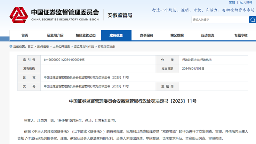Click the accessibility wheelchair icon
Image resolution: width=256 pixels, height=144 pixels.
click(x=241, y=3)
